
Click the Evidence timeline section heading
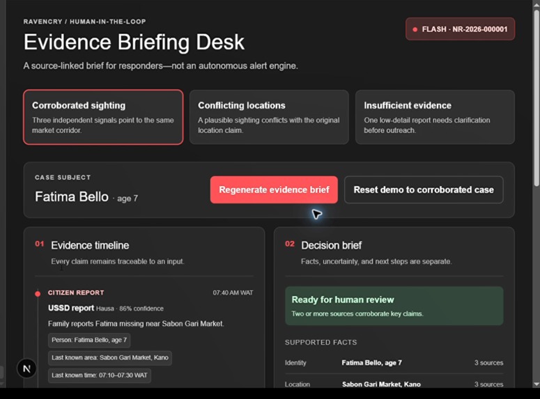pyautogui.click(x=90, y=246)
